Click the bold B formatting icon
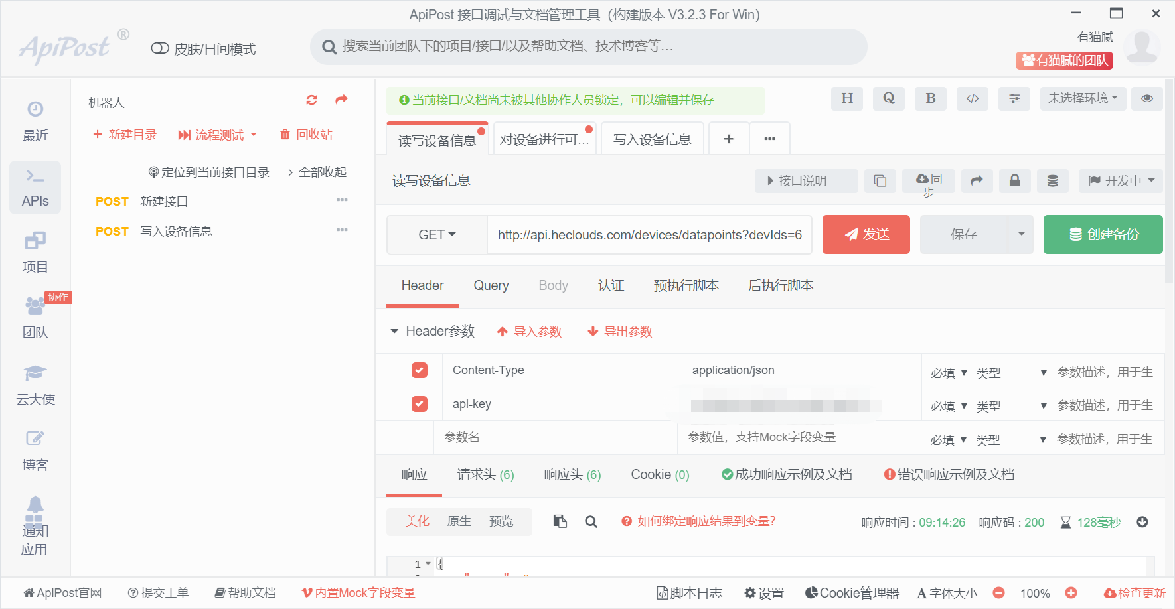This screenshot has height=609, width=1175. (x=930, y=98)
